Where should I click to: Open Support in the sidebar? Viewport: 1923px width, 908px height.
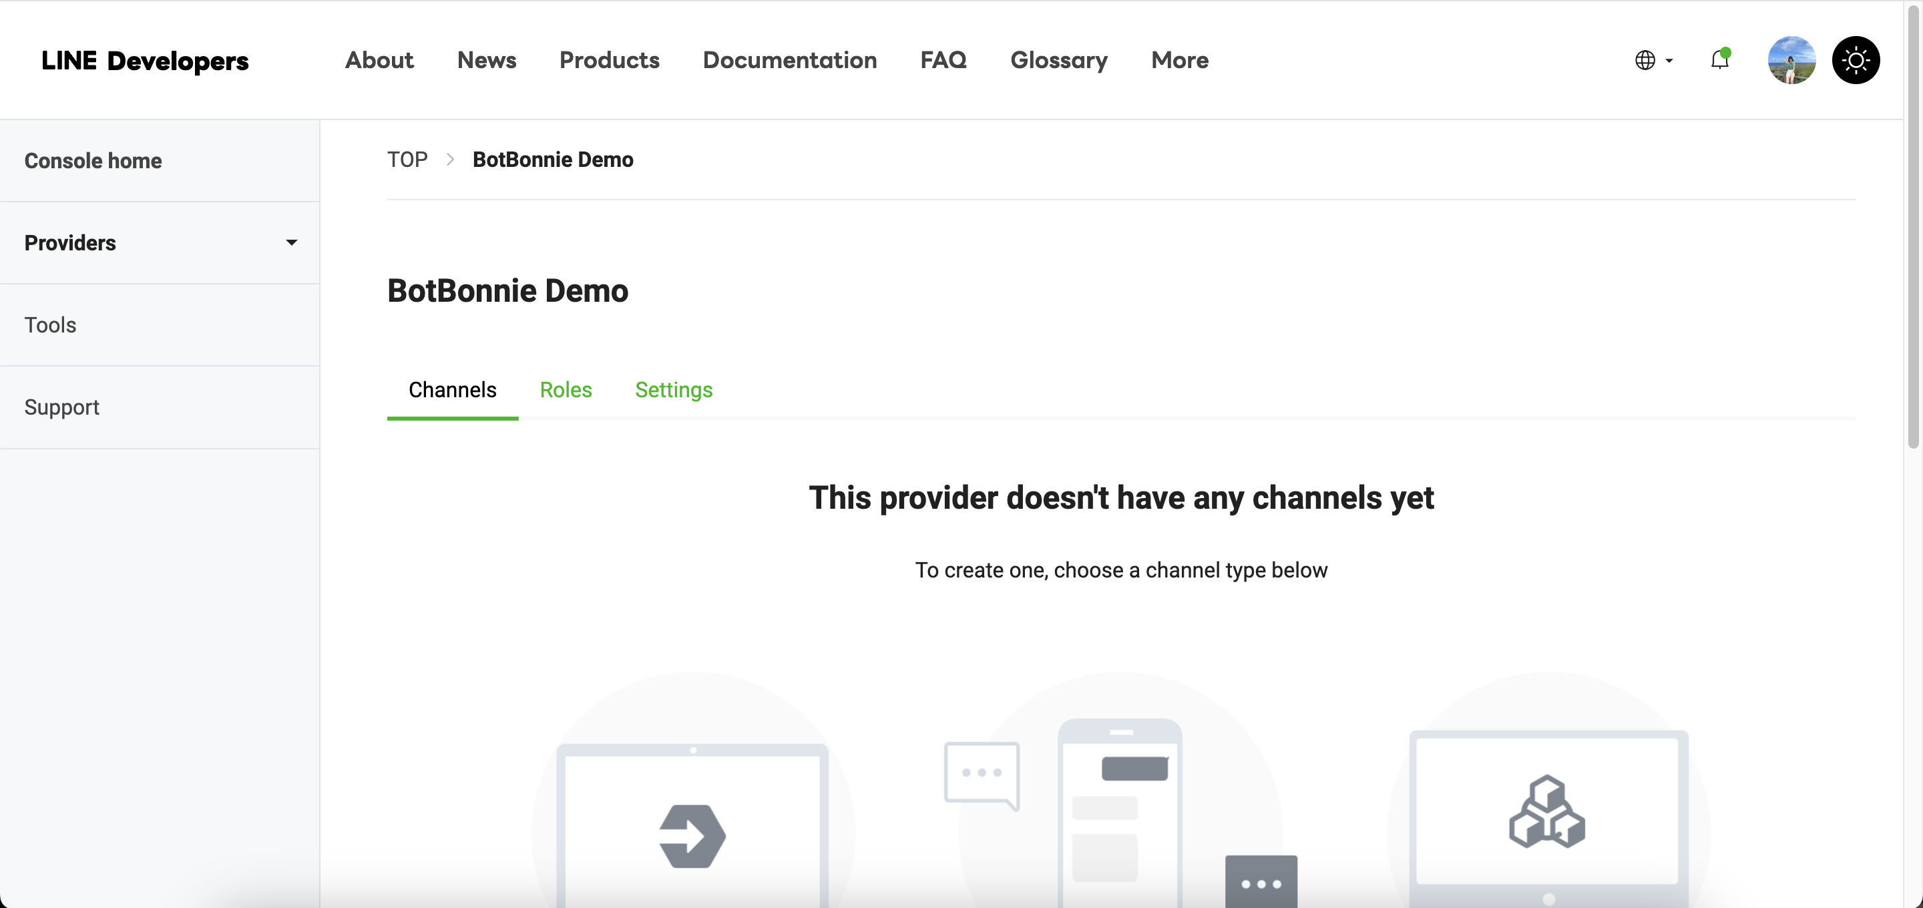(x=61, y=407)
